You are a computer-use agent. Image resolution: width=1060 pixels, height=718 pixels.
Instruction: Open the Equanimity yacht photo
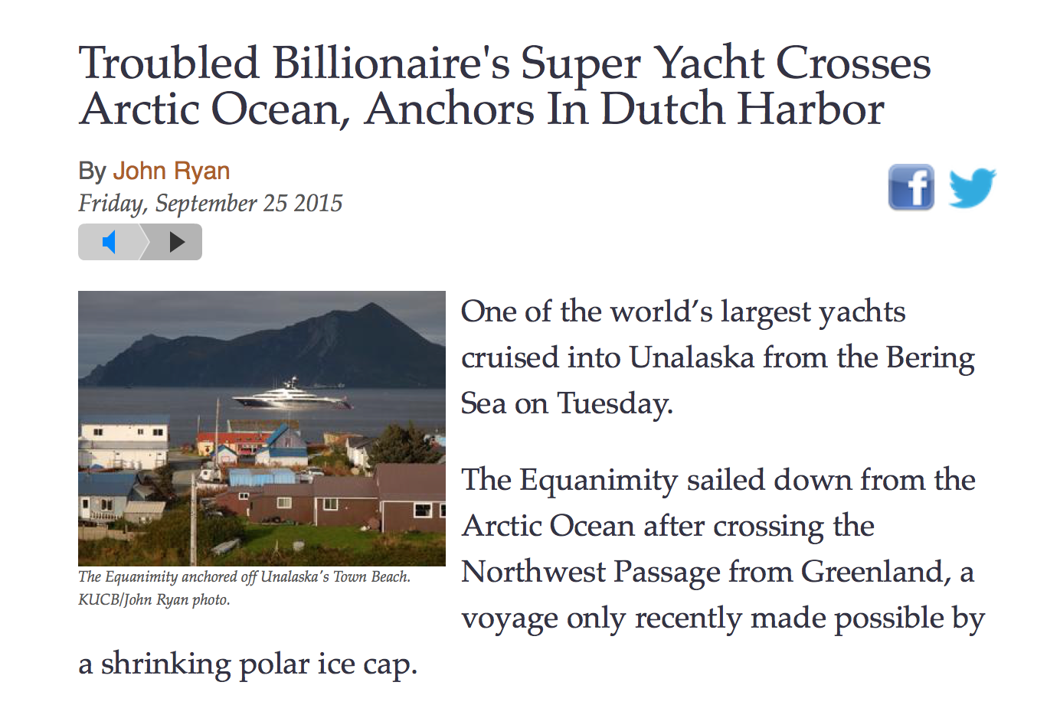tap(262, 429)
